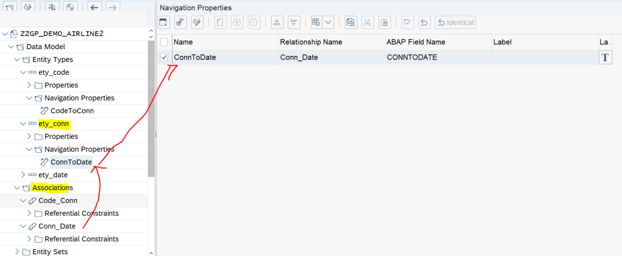Expand the ety_date entity type

point(23,175)
